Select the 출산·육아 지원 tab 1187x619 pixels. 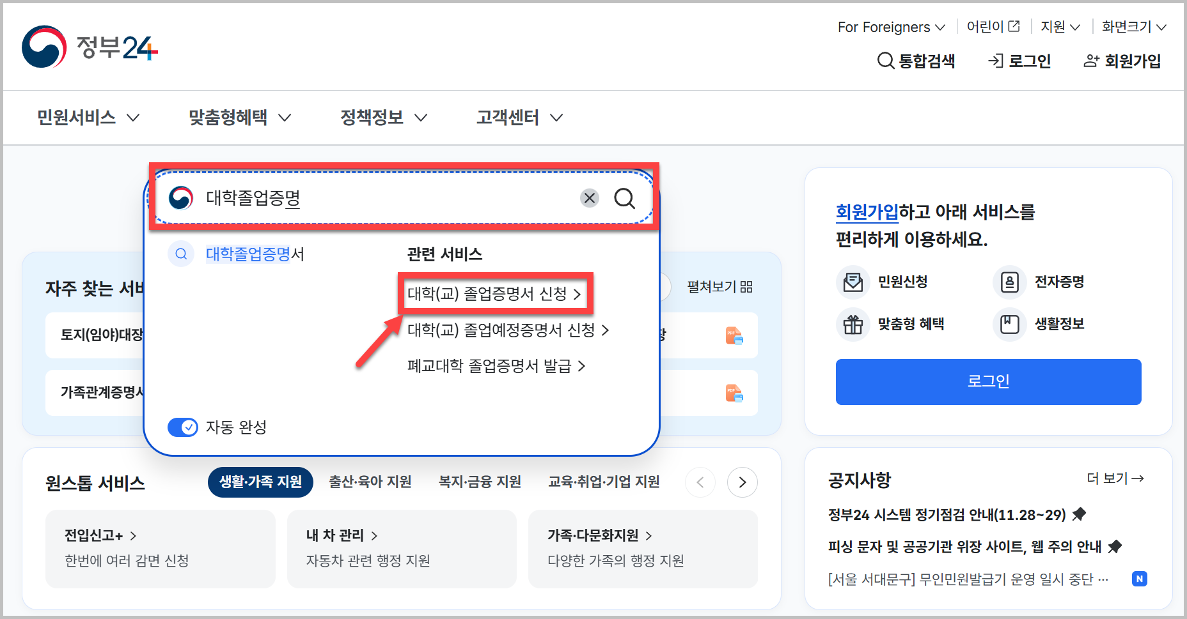coord(370,482)
